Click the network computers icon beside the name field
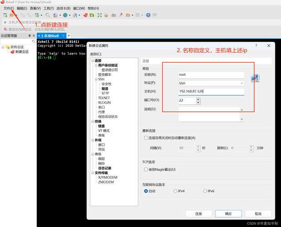 [x=255, y=79]
